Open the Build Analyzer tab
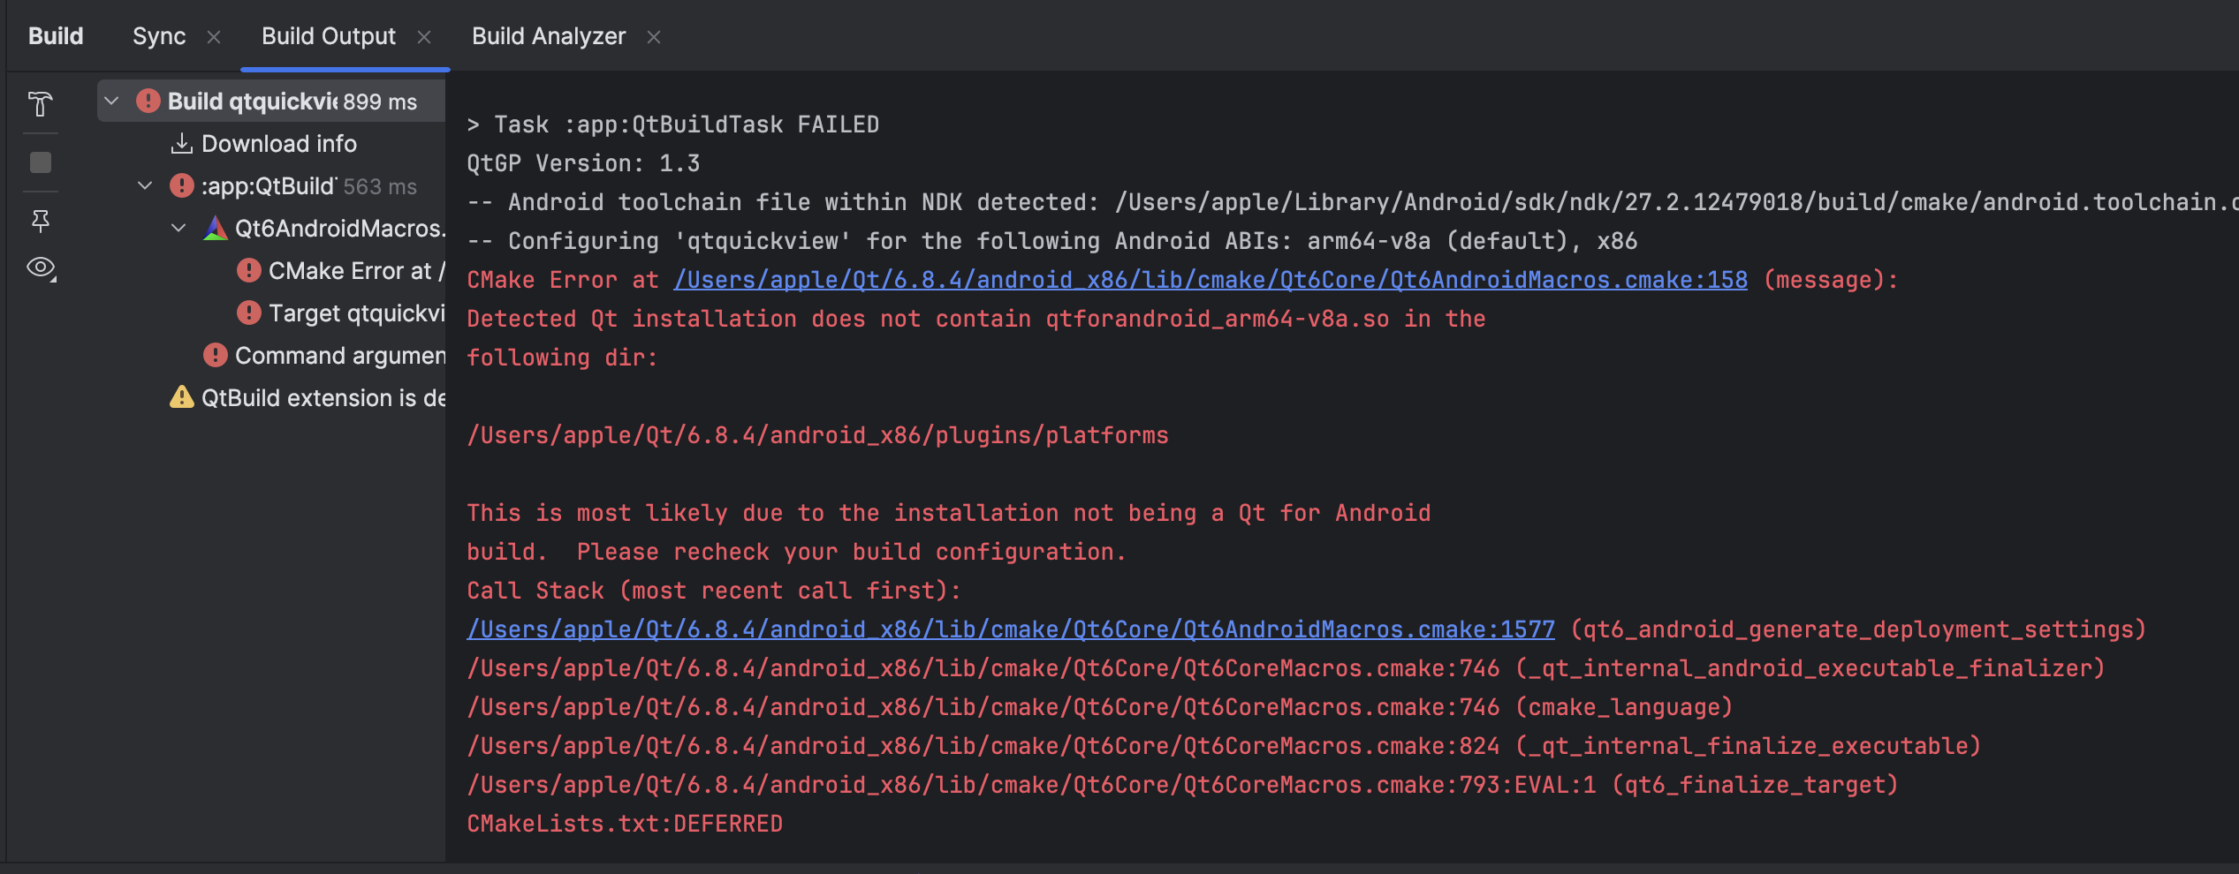This screenshot has width=2239, height=874. [548, 36]
